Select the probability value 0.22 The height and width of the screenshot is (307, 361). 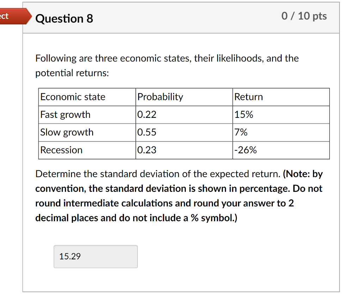pos(146,115)
